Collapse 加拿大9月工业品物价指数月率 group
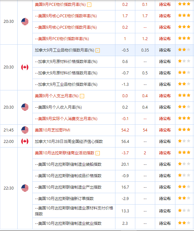 point(97,51)
